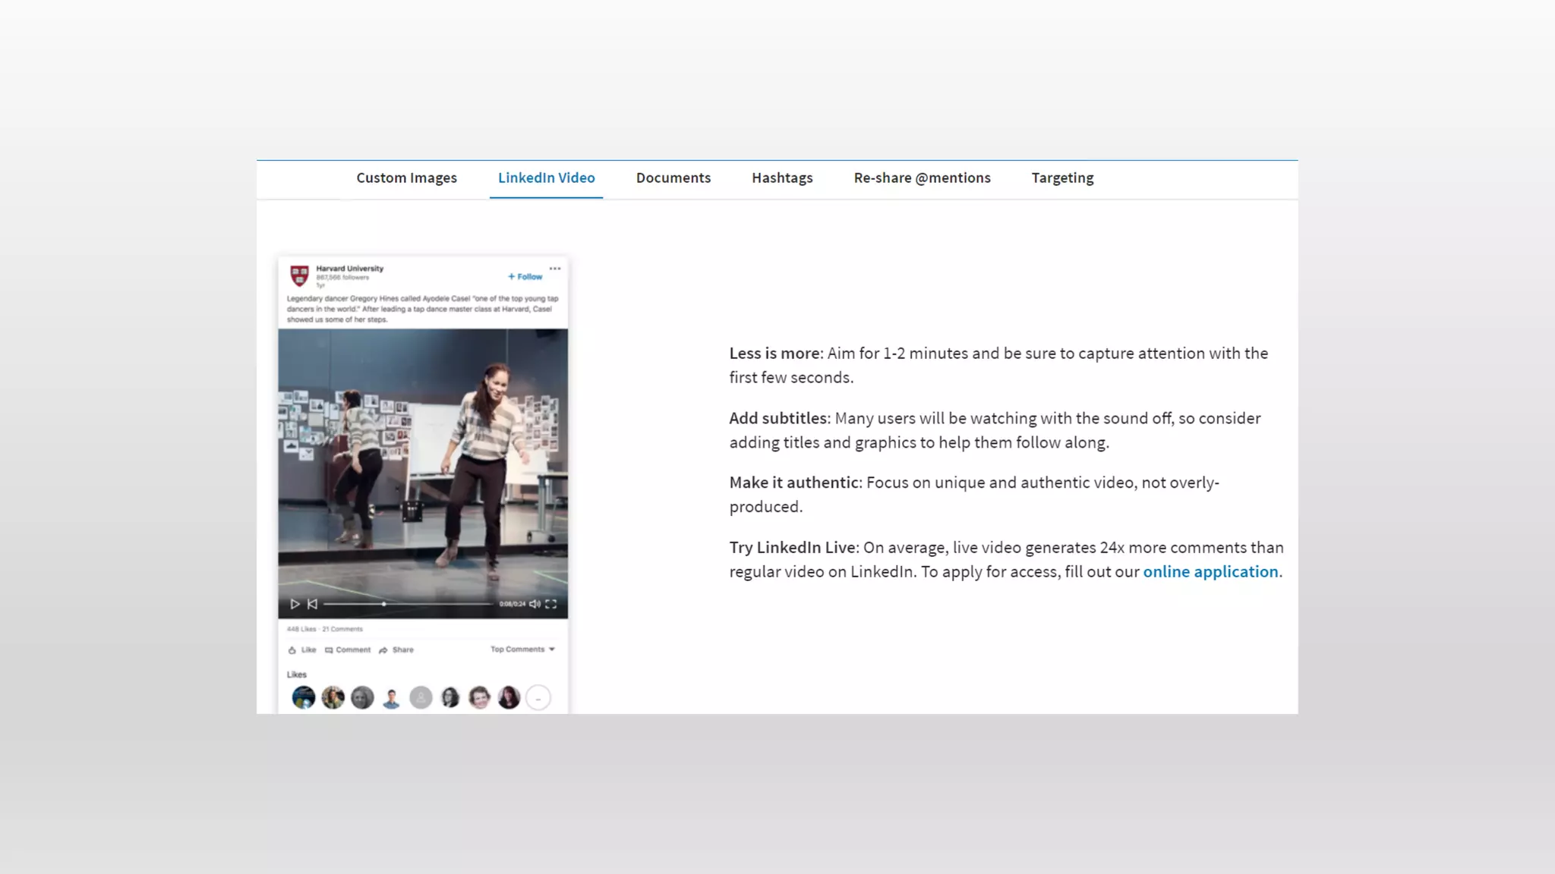Follow Harvard University
Screen dimensions: 1555x874
(525, 277)
